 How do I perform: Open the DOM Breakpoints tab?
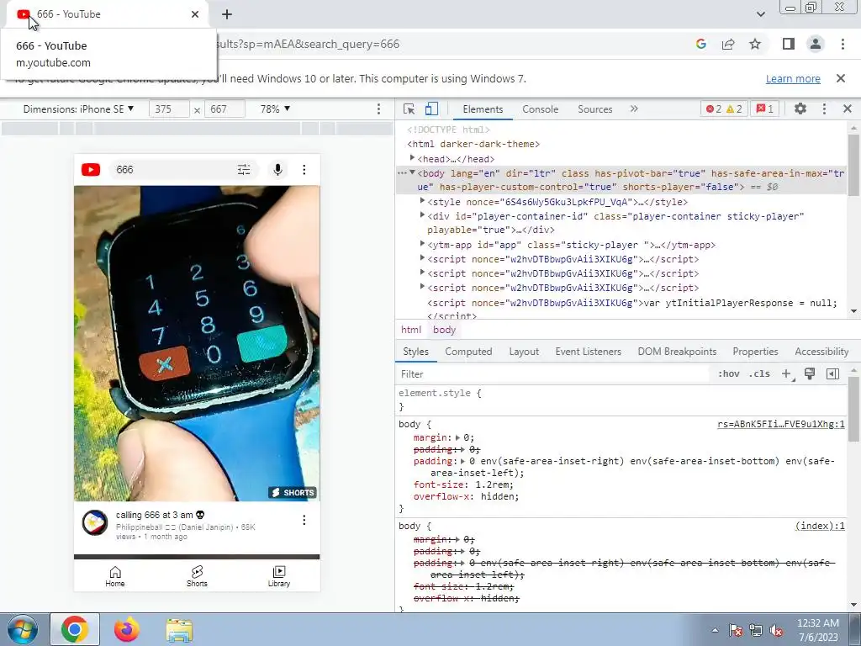[677, 352]
